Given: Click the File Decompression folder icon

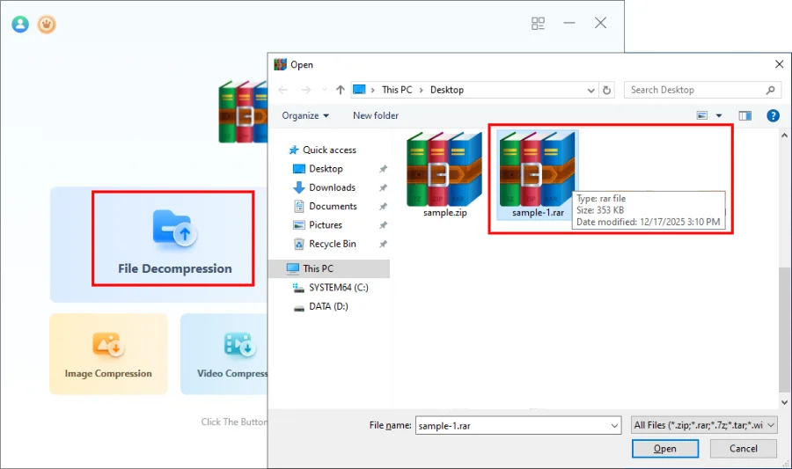Looking at the screenshot, I should (x=174, y=228).
